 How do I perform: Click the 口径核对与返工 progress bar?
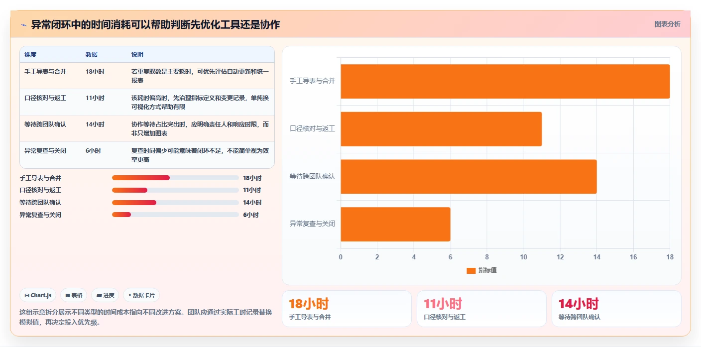pos(175,190)
